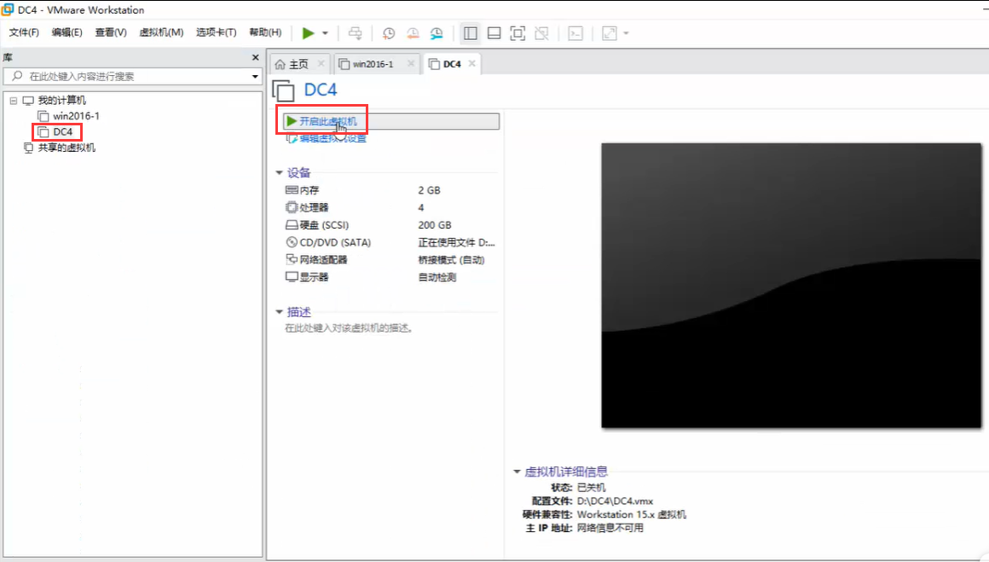Click the 已关机 status value
Viewport: 989px width, 562px height.
(591, 488)
